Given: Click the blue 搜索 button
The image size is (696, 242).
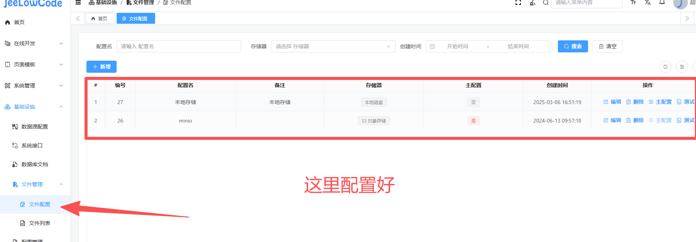Looking at the screenshot, I should (x=573, y=46).
